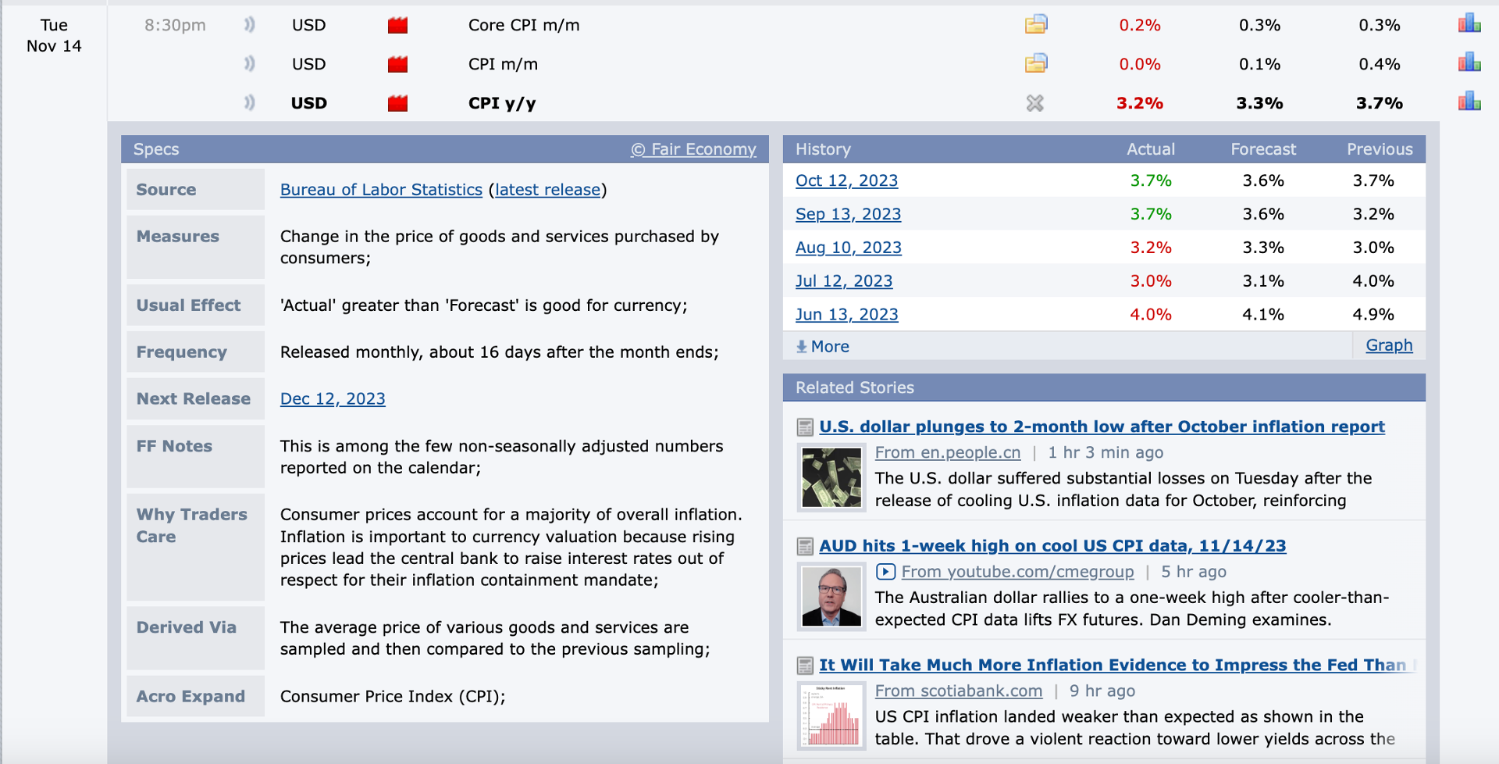
Task: Open the Bureau of Labor Statistics link
Action: point(381,190)
